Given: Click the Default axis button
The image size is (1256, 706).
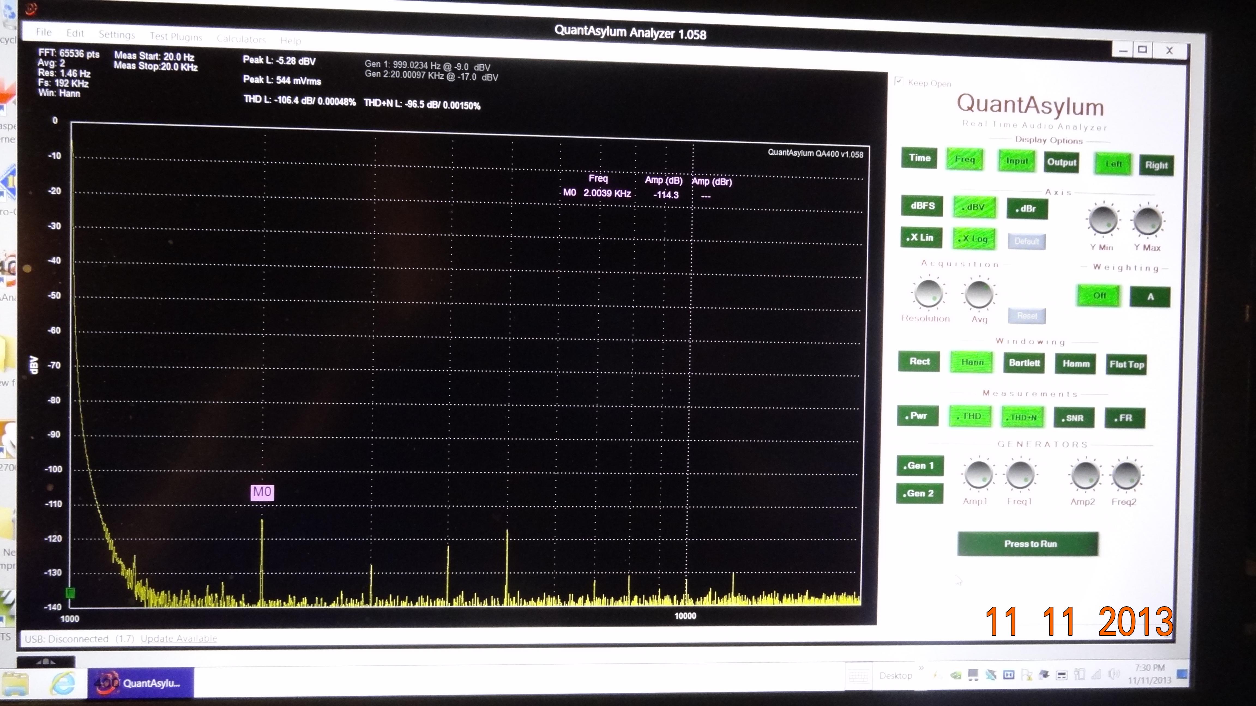Looking at the screenshot, I should 1027,241.
